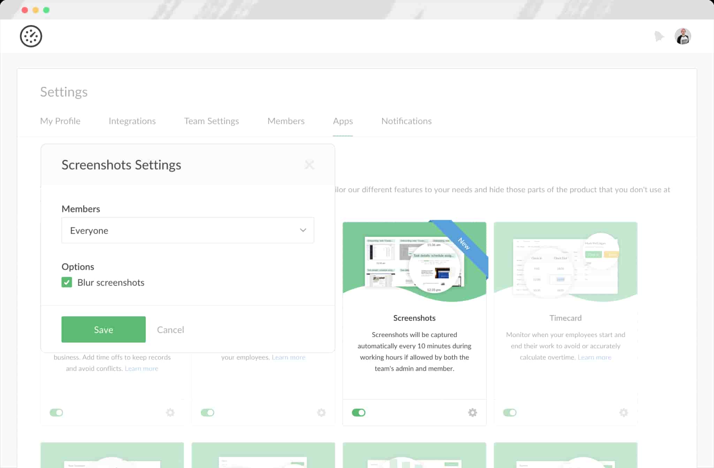Click the Save button
Viewport: 714px width, 468px height.
[x=103, y=329]
